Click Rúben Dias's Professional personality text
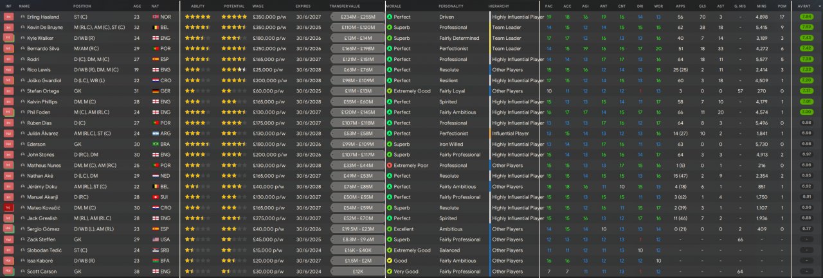 coord(453,123)
